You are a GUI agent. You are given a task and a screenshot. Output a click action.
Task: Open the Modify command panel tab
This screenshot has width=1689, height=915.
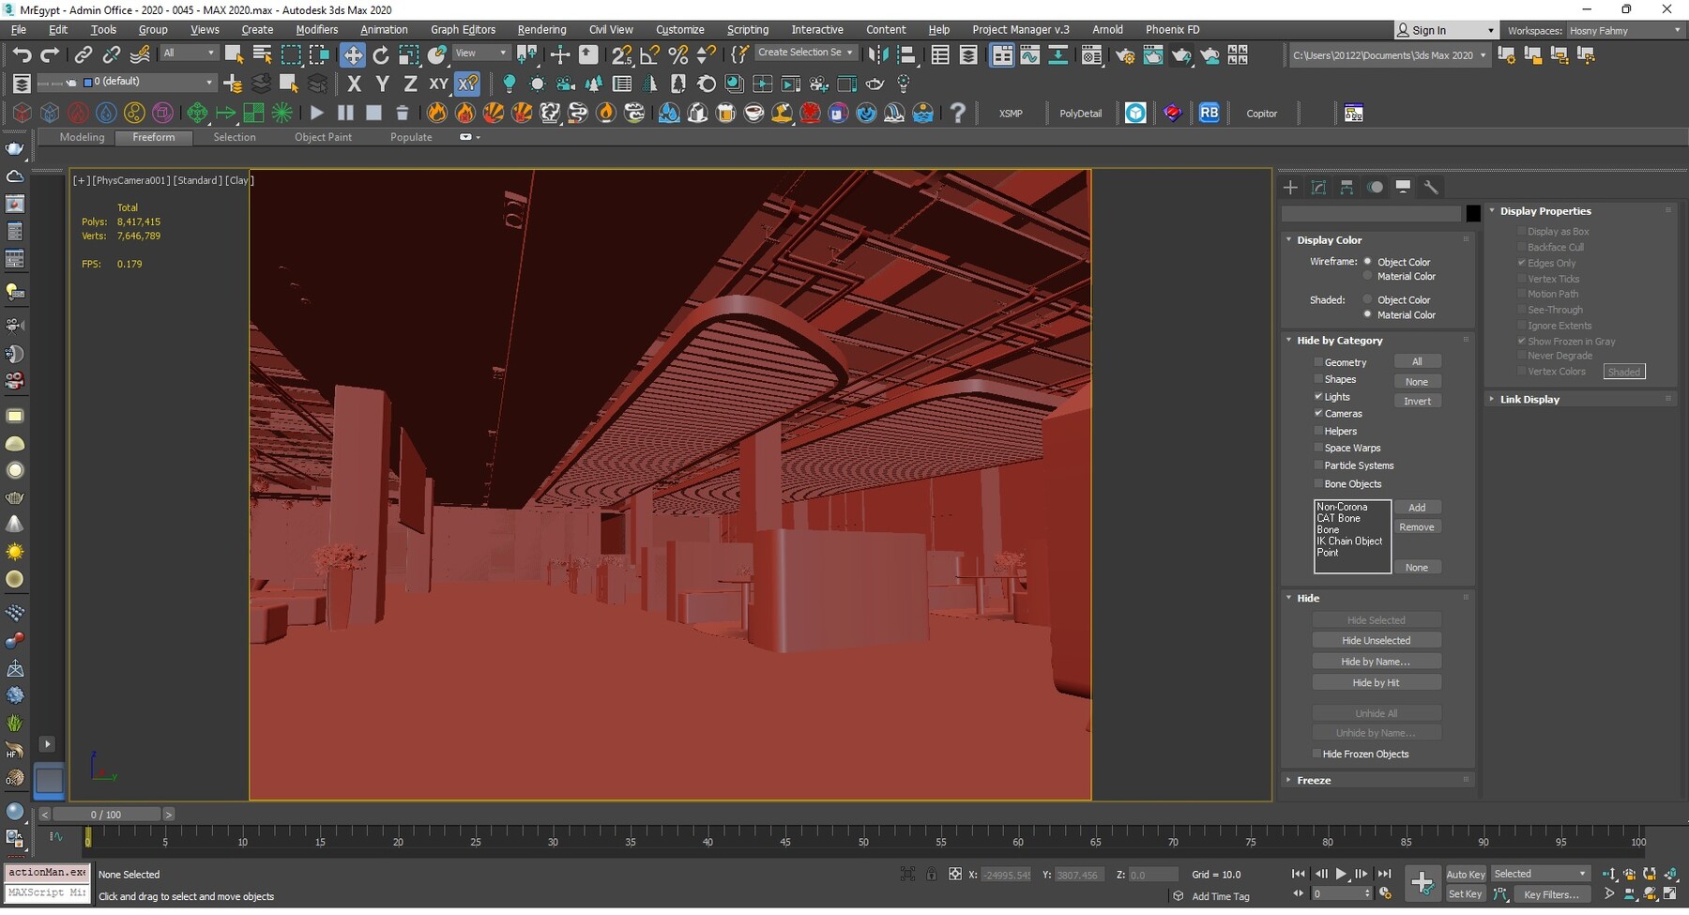point(1318,188)
